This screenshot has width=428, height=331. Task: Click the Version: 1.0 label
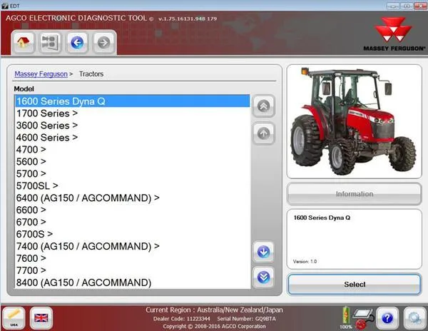coord(305,261)
